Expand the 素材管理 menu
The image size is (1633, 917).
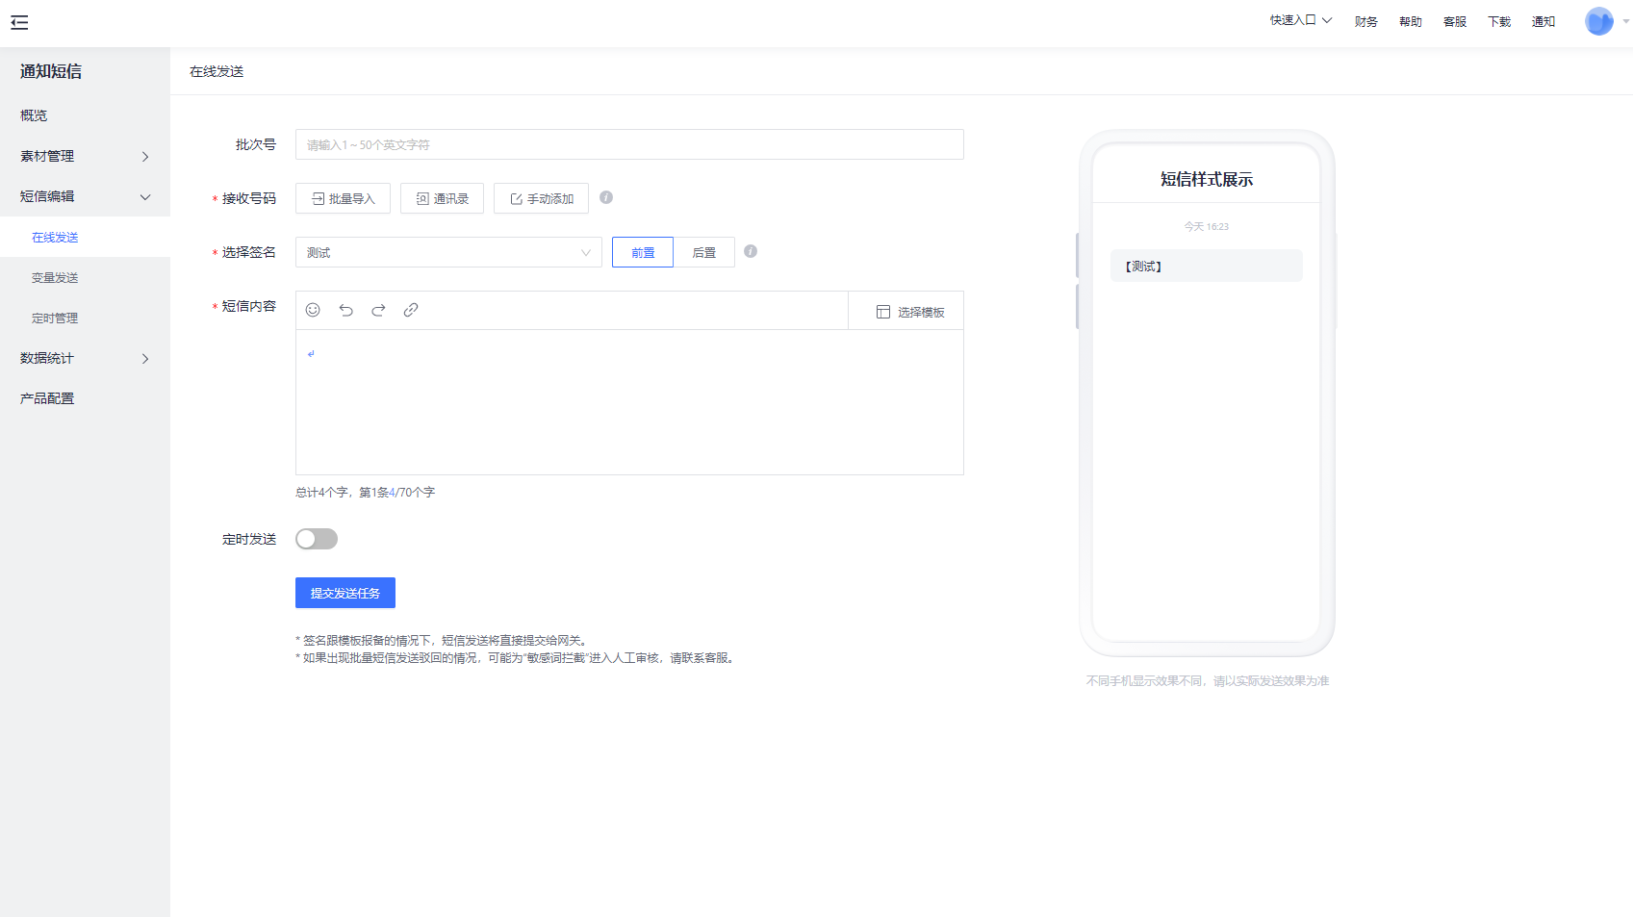[x=85, y=156]
